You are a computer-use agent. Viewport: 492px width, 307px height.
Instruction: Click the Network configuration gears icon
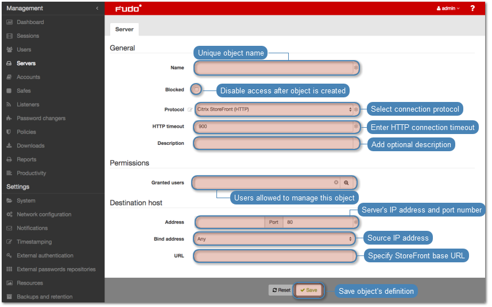(9, 214)
